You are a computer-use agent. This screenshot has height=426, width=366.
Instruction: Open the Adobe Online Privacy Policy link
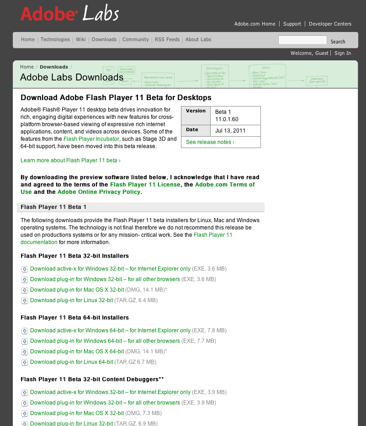[99, 192]
